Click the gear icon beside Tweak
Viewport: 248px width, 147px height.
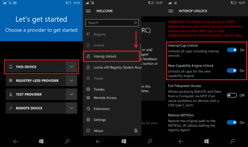point(88,78)
